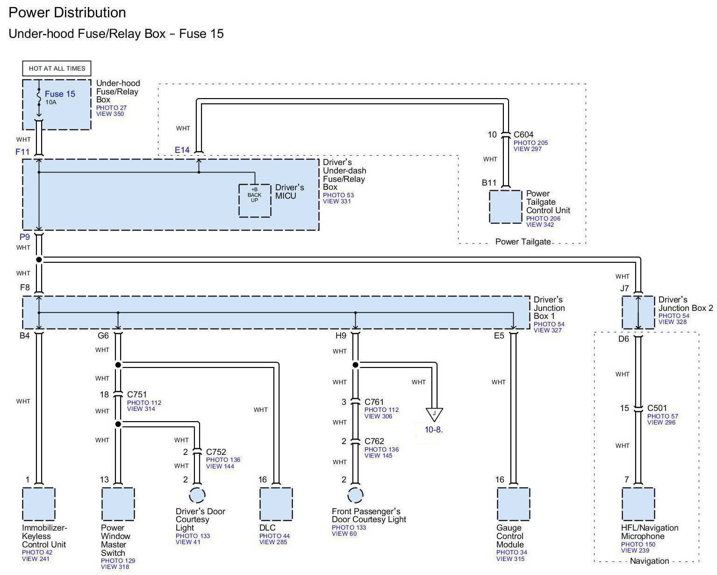Image resolution: width=717 pixels, height=575 pixels.
Task: Open PHOTO 205 link for connector C604
Action: pos(531,143)
